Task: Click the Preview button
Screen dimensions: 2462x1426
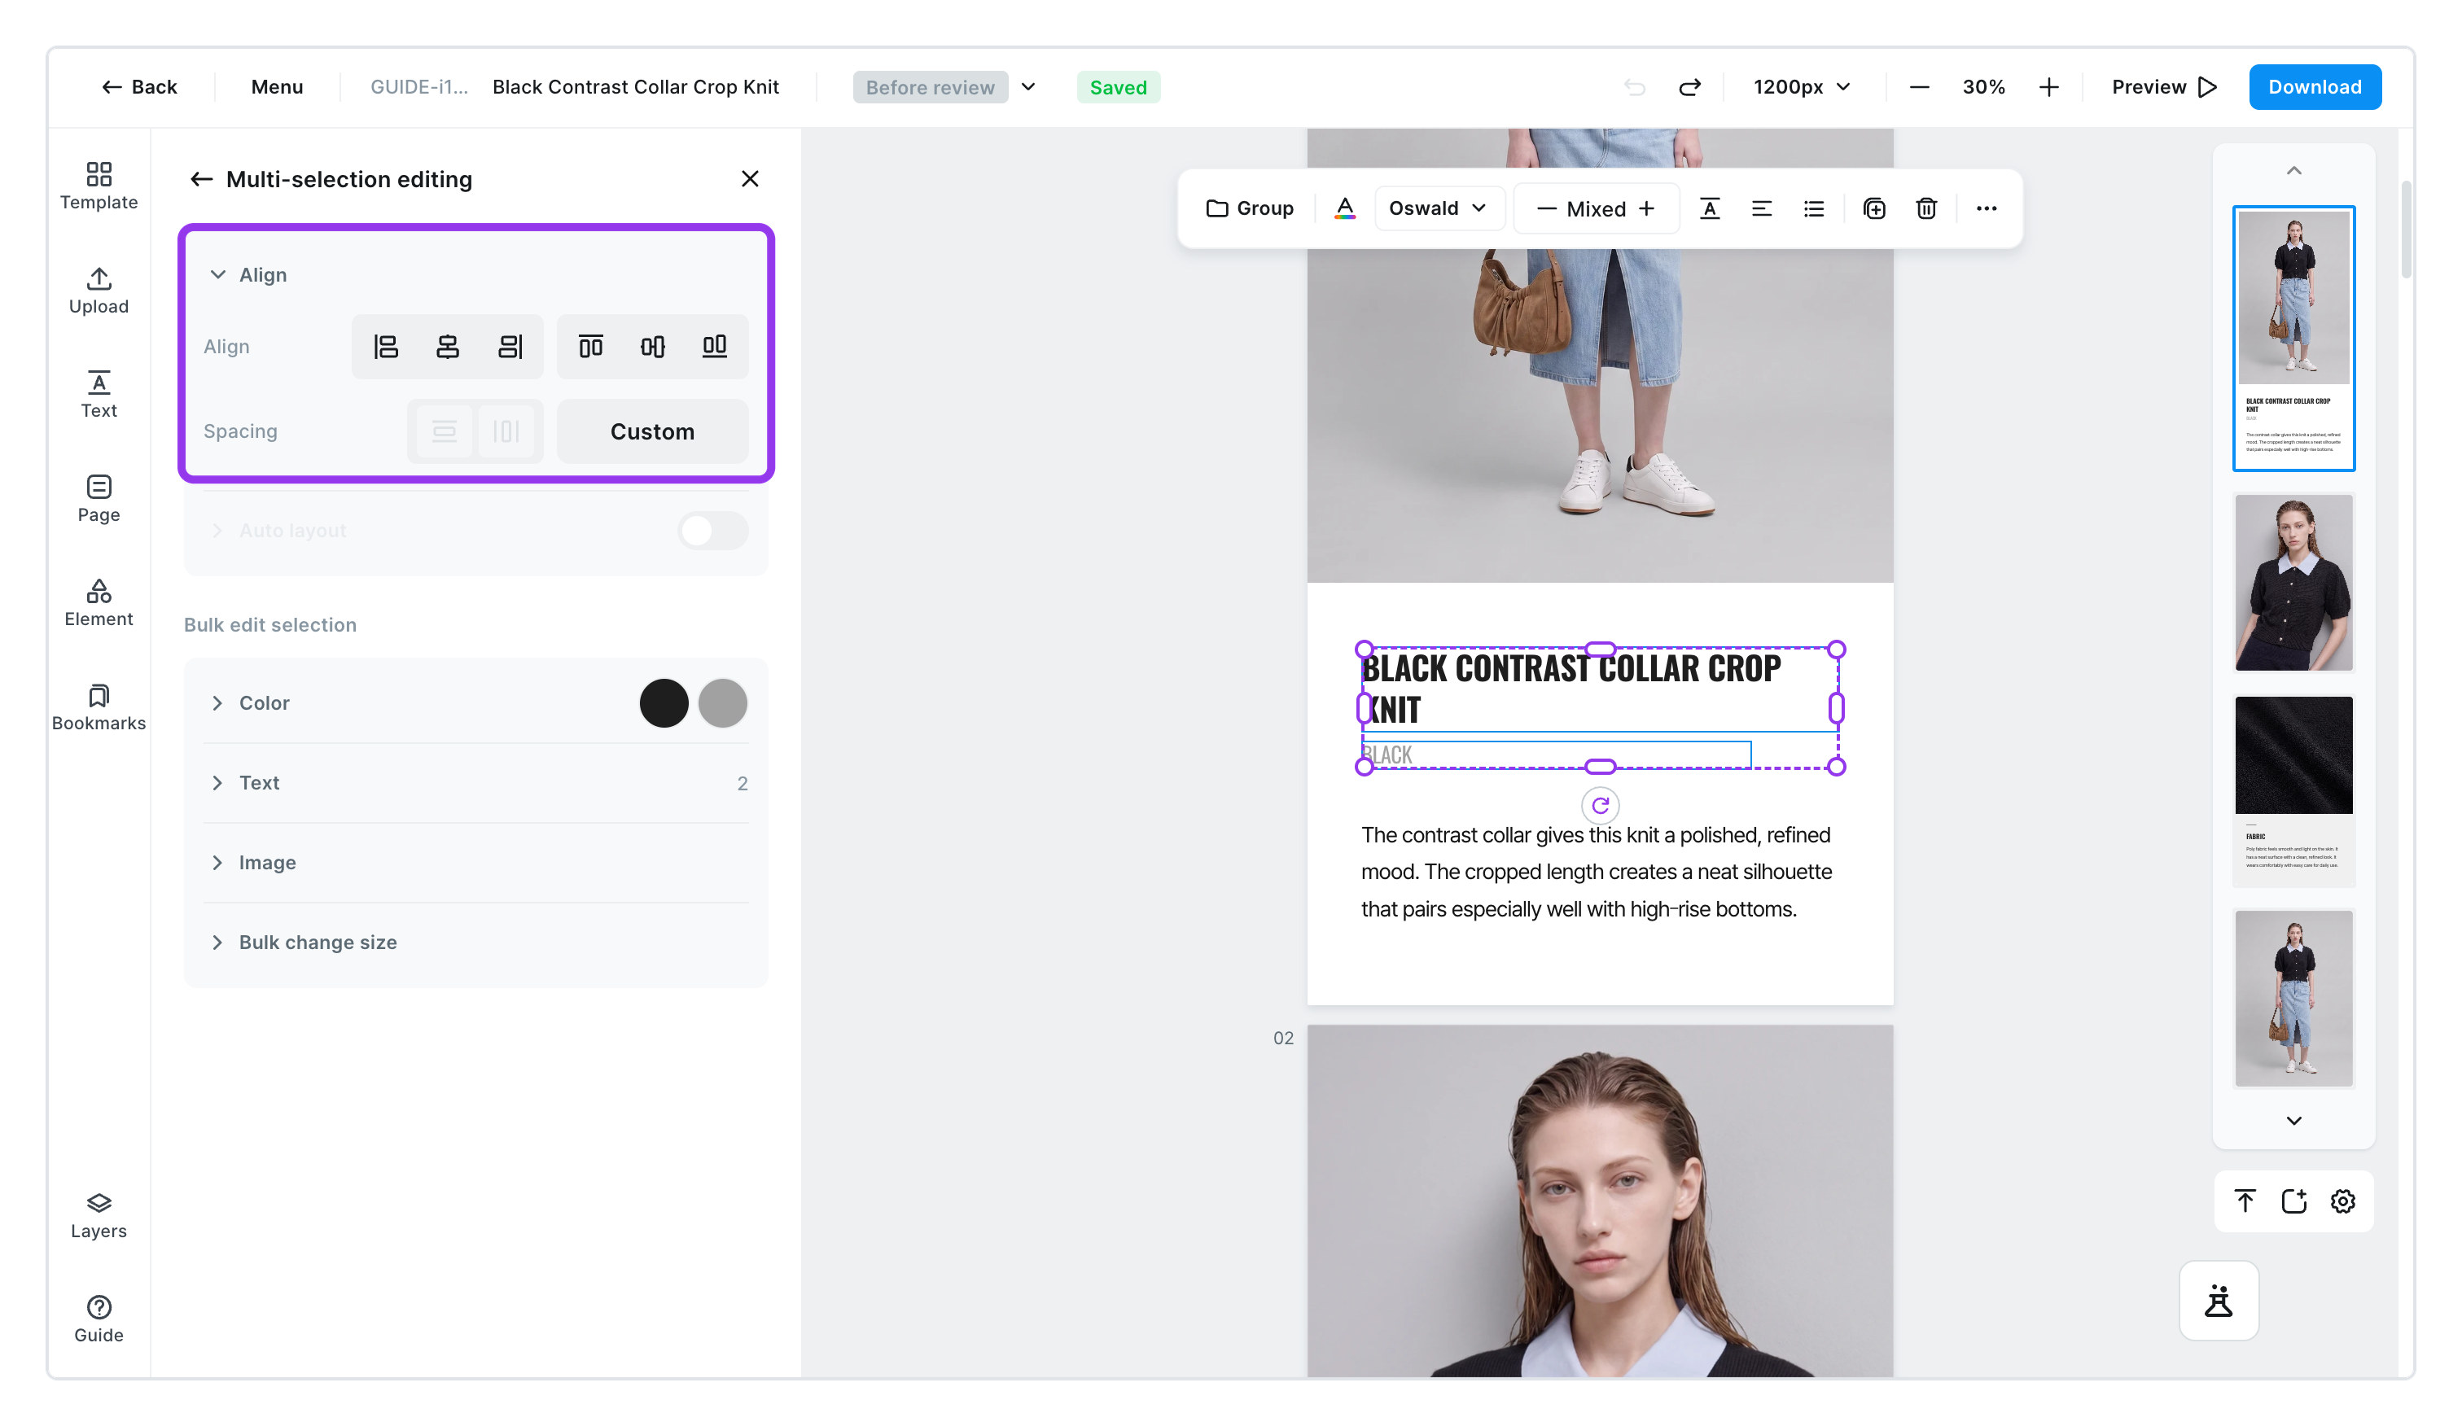Action: [2164, 87]
